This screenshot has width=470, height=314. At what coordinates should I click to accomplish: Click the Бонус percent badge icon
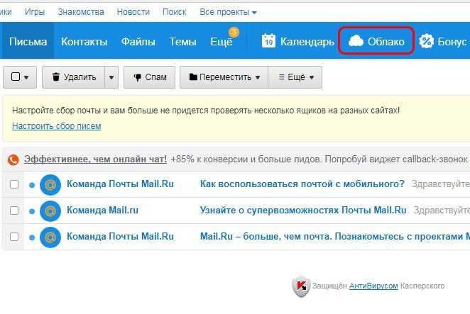pos(426,41)
